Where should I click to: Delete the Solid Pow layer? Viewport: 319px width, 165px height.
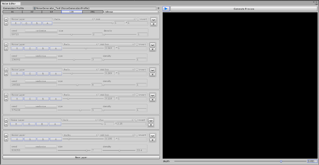pos(151,125)
